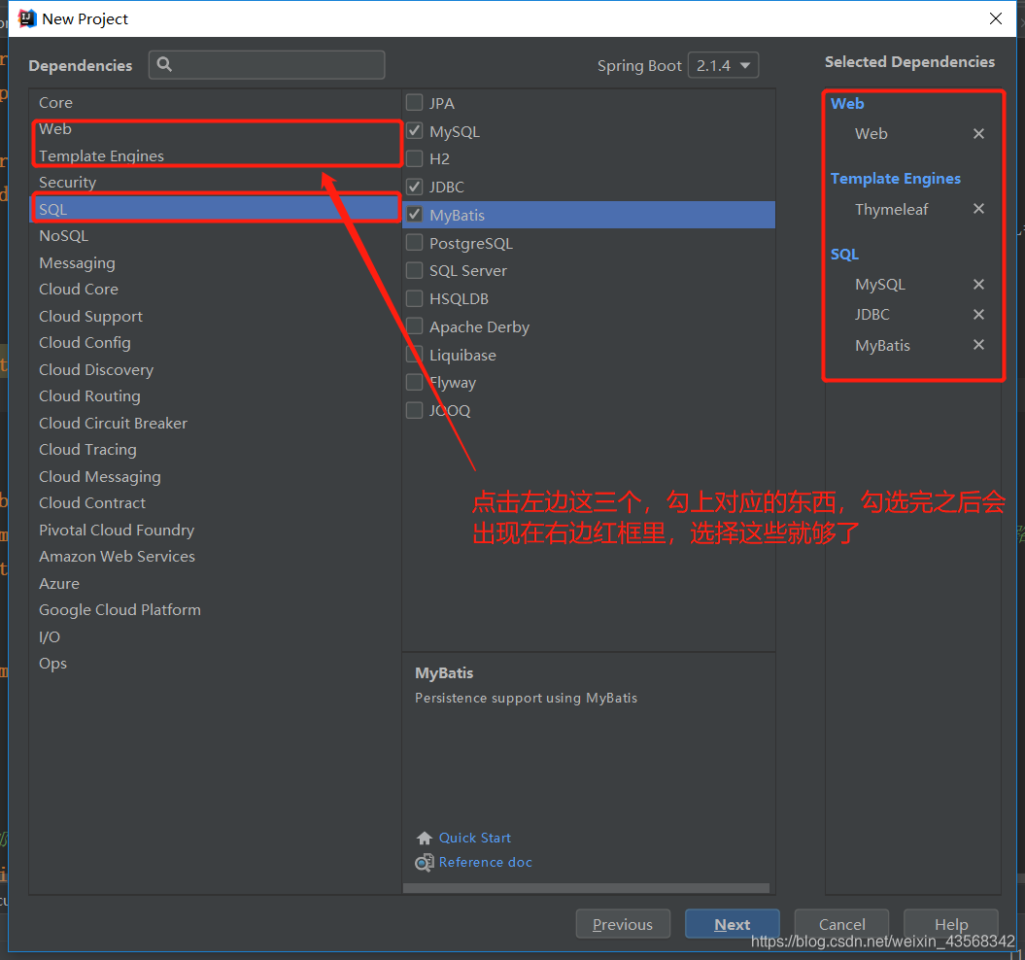
Task: Select Cloud Circuit Breaker category
Action: [x=215, y=423]
